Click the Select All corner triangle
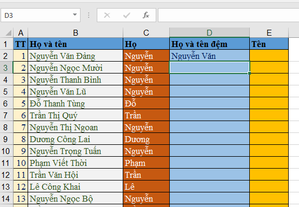This screenshot has width=299, height=207. pos(9,33)
